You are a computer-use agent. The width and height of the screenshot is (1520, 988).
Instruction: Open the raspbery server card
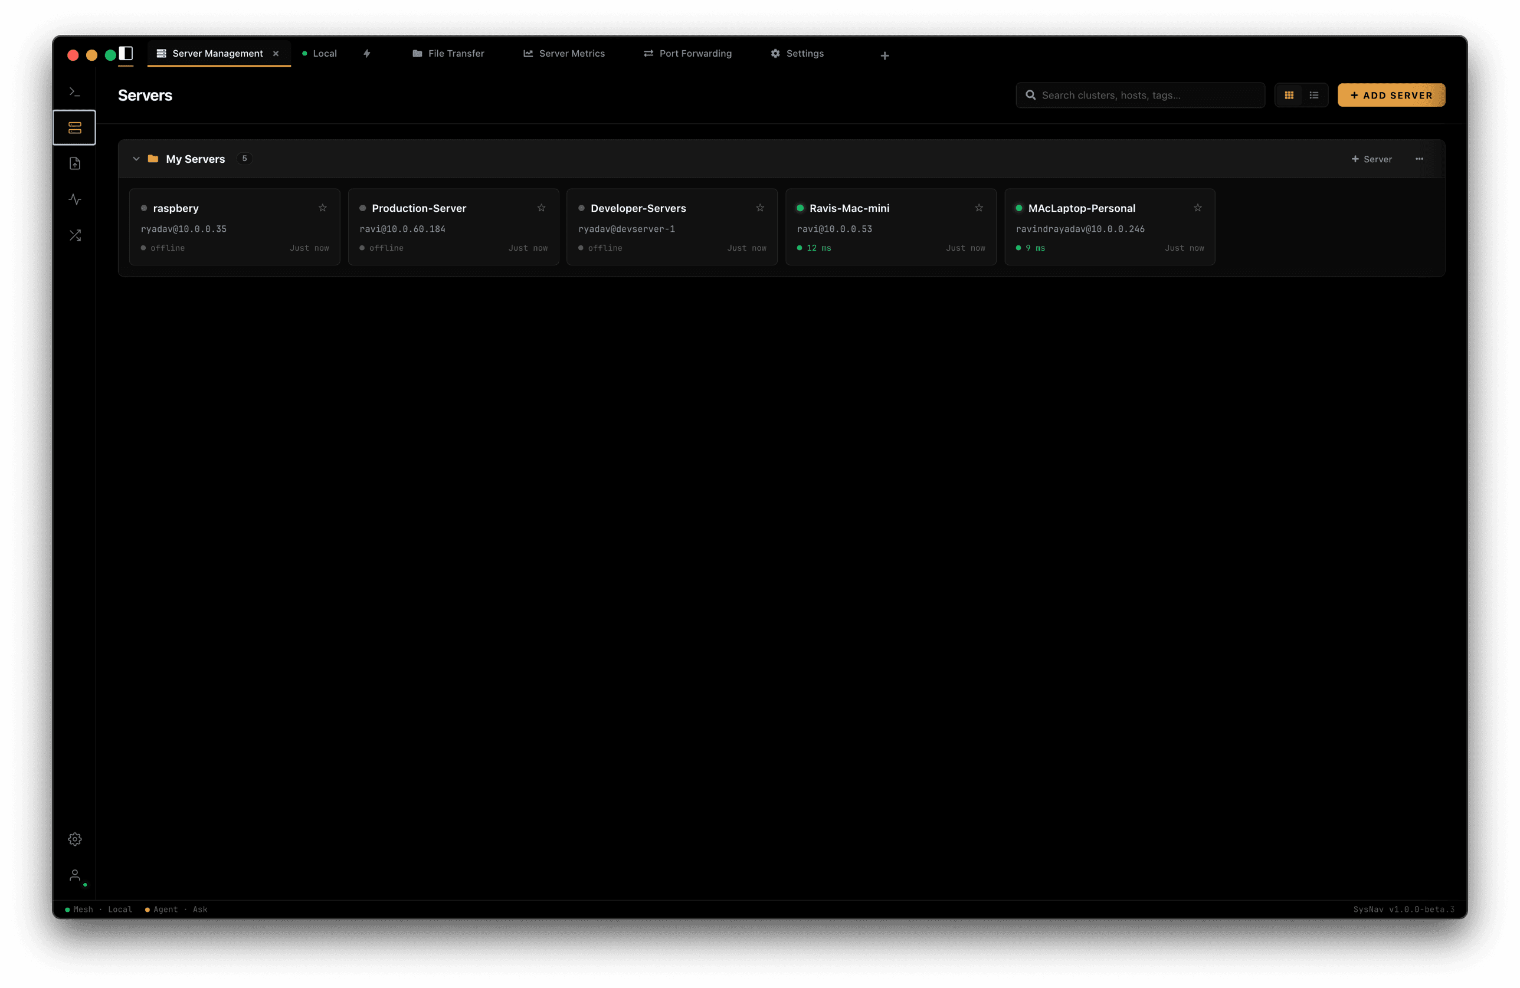(x=234, y=227)
